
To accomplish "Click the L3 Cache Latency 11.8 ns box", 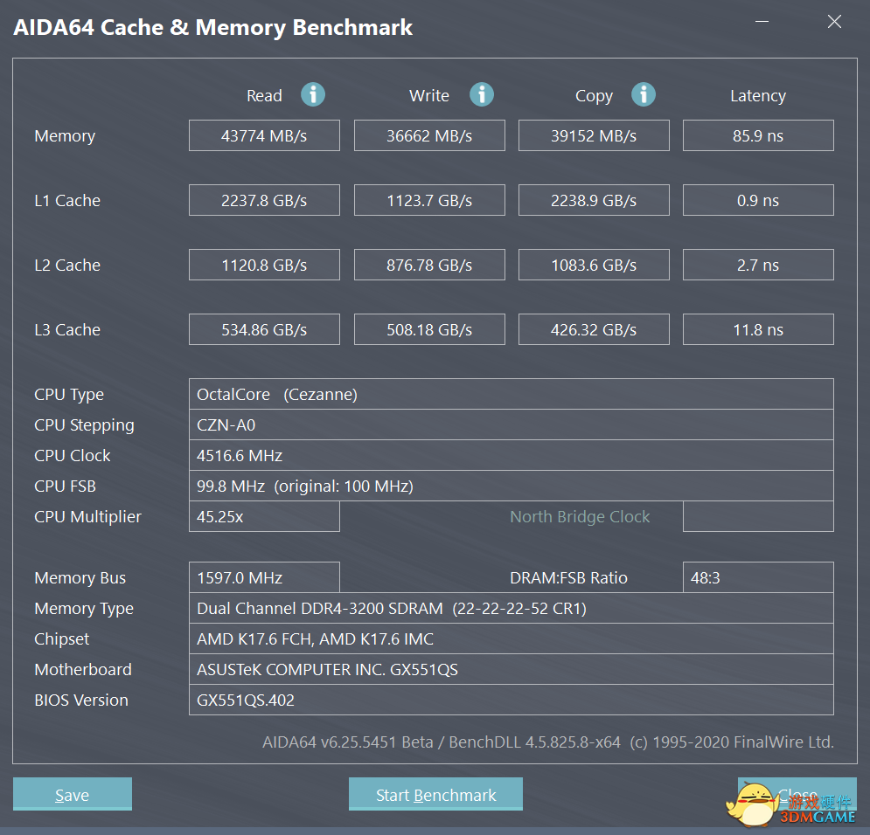I will pyautogui.click(x=758, y=330).
